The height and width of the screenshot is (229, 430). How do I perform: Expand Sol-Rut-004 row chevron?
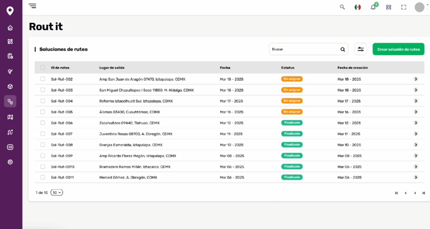(x=416, y=101)
